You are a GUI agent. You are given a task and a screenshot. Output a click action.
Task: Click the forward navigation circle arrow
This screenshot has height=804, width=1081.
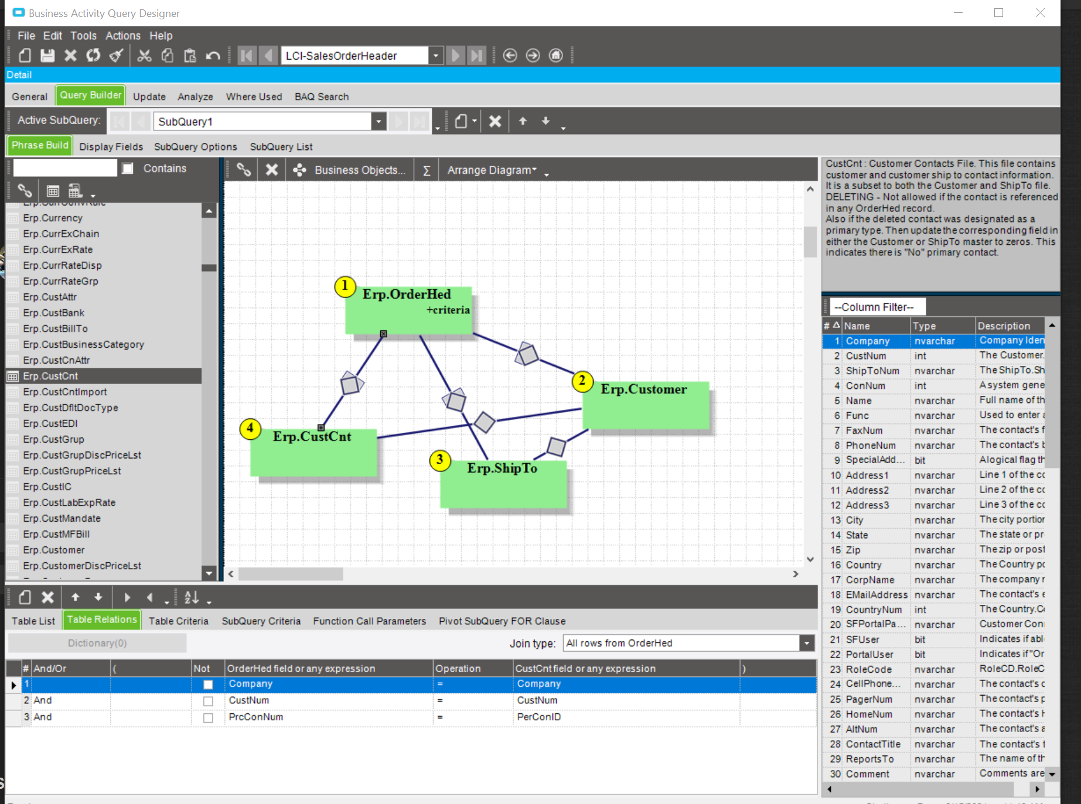click(x=533, y=56)
